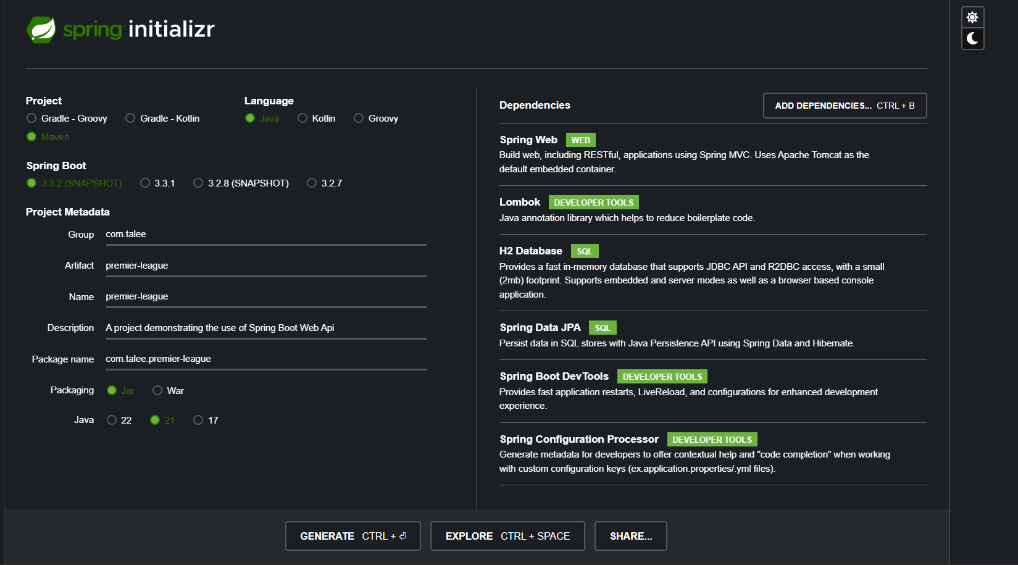Viewport: 1018px width, 565px height.
Task: Edit the Description field
Action: click(266, 329)
